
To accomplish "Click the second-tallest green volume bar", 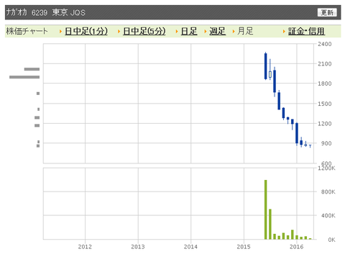I will tap(270, 224).
